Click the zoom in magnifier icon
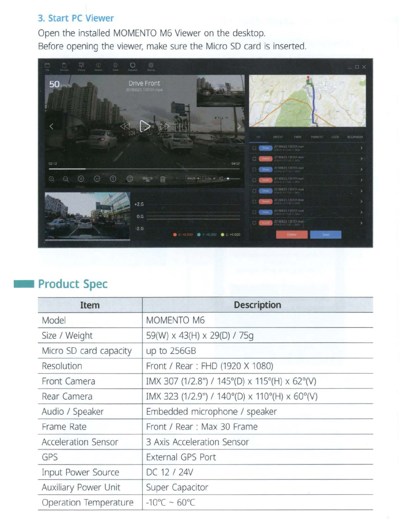Image resolution: width=411 pixels, height=532 pixels. click(52, 179)
